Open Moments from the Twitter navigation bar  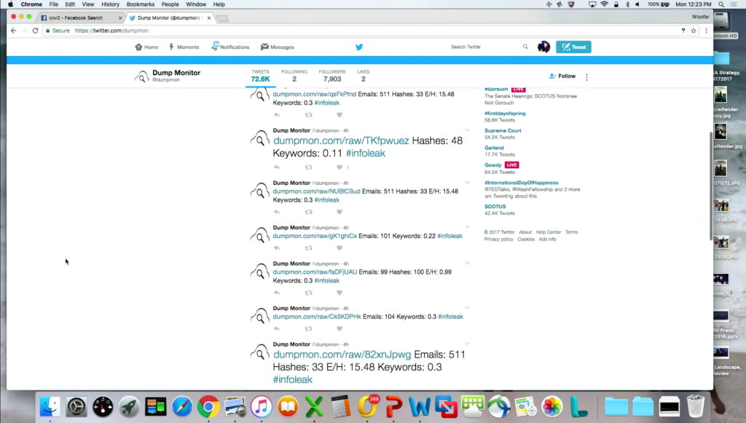point(184,47)
